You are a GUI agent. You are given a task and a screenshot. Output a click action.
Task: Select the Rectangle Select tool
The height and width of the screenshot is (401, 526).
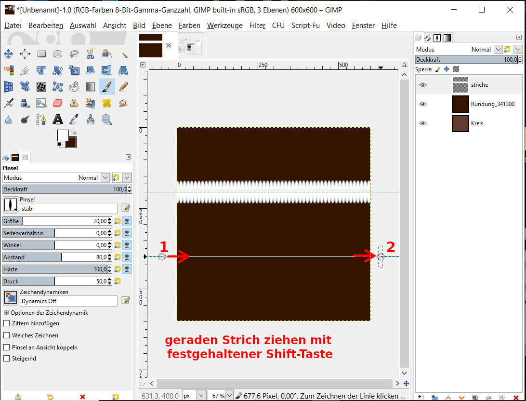click(41, 53)
